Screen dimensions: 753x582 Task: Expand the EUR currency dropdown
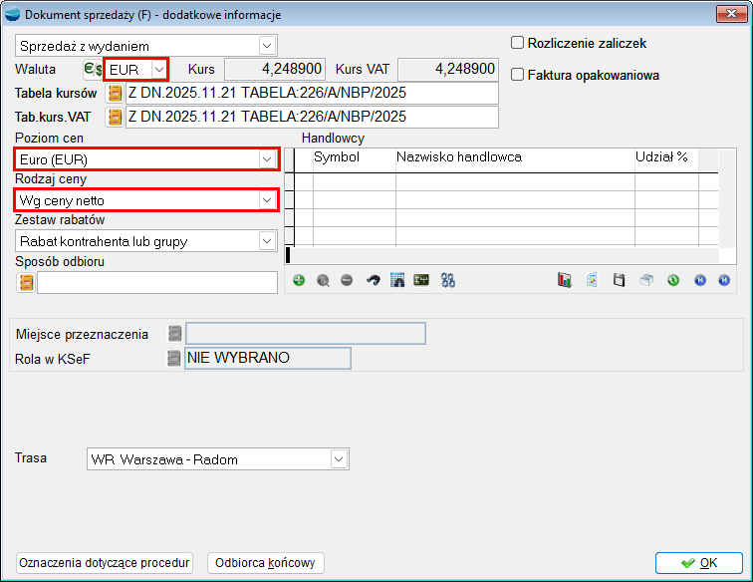click(x=158, y=69)
